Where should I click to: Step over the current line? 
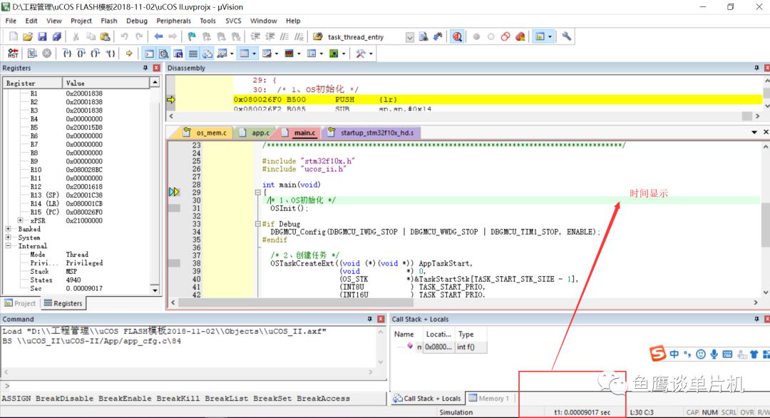[x=81, y=53]
